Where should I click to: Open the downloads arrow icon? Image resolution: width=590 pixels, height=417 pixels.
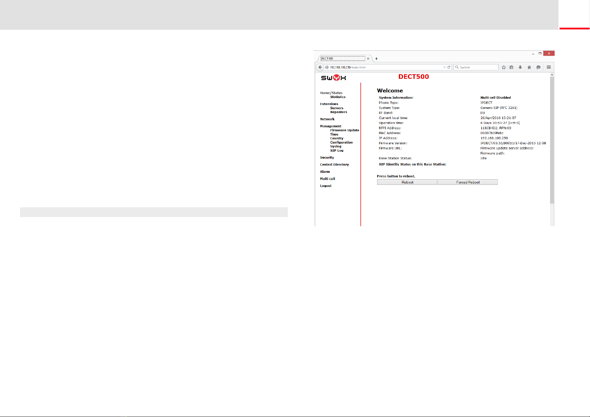[520, 67]
